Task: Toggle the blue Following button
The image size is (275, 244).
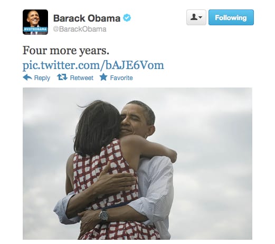Action: coord(231,17)
